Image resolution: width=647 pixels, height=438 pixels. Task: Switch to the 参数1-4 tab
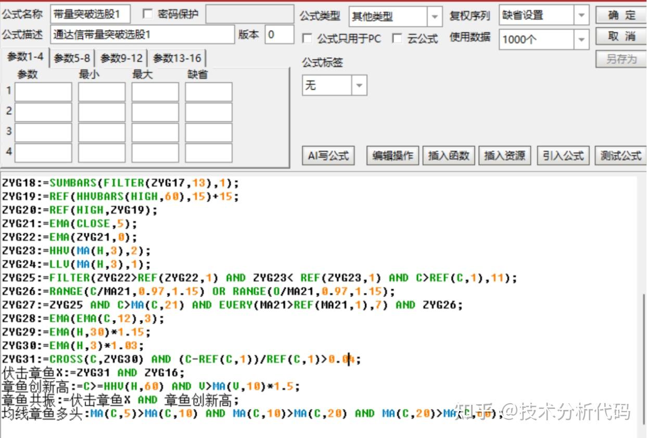pos(26,57)
